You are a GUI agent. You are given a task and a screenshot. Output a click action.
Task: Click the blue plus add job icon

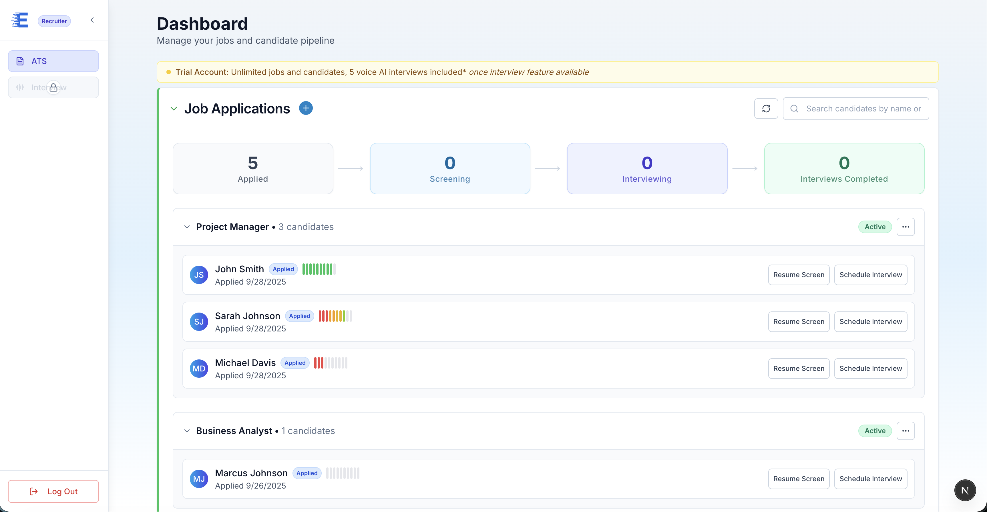305,108
